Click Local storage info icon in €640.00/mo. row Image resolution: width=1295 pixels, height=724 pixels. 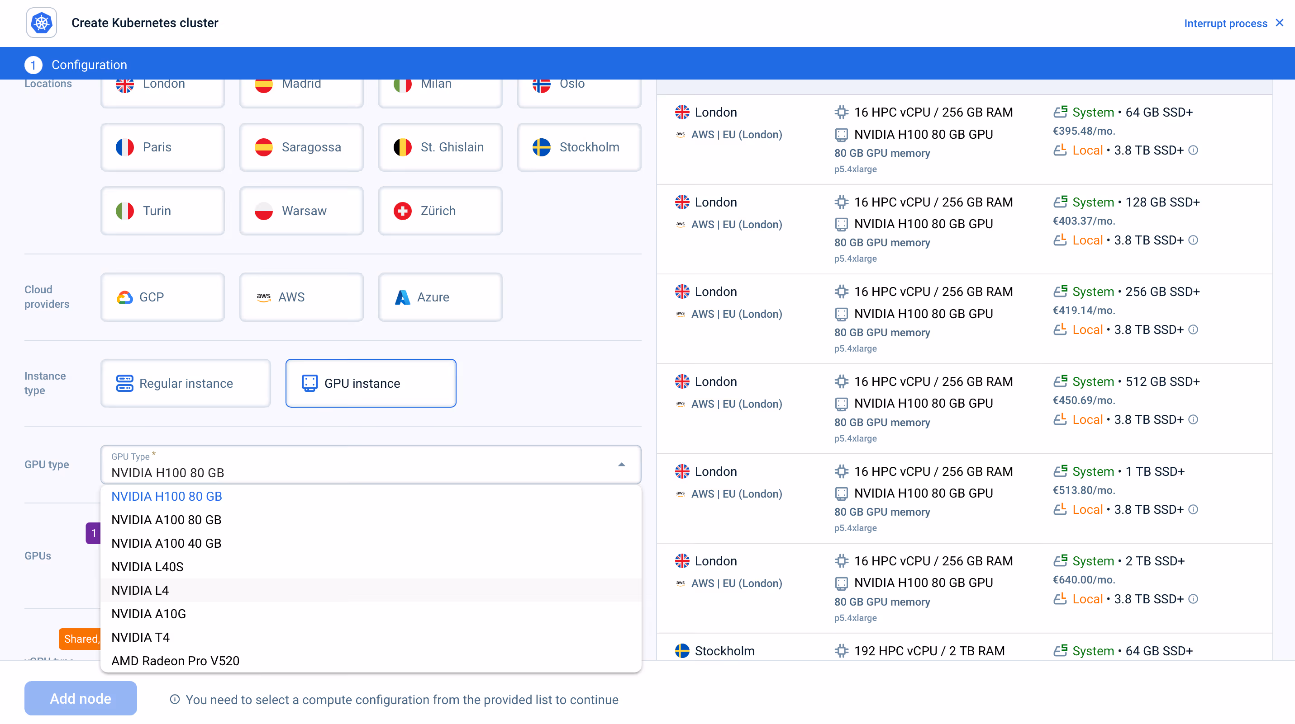point(1193,598)
